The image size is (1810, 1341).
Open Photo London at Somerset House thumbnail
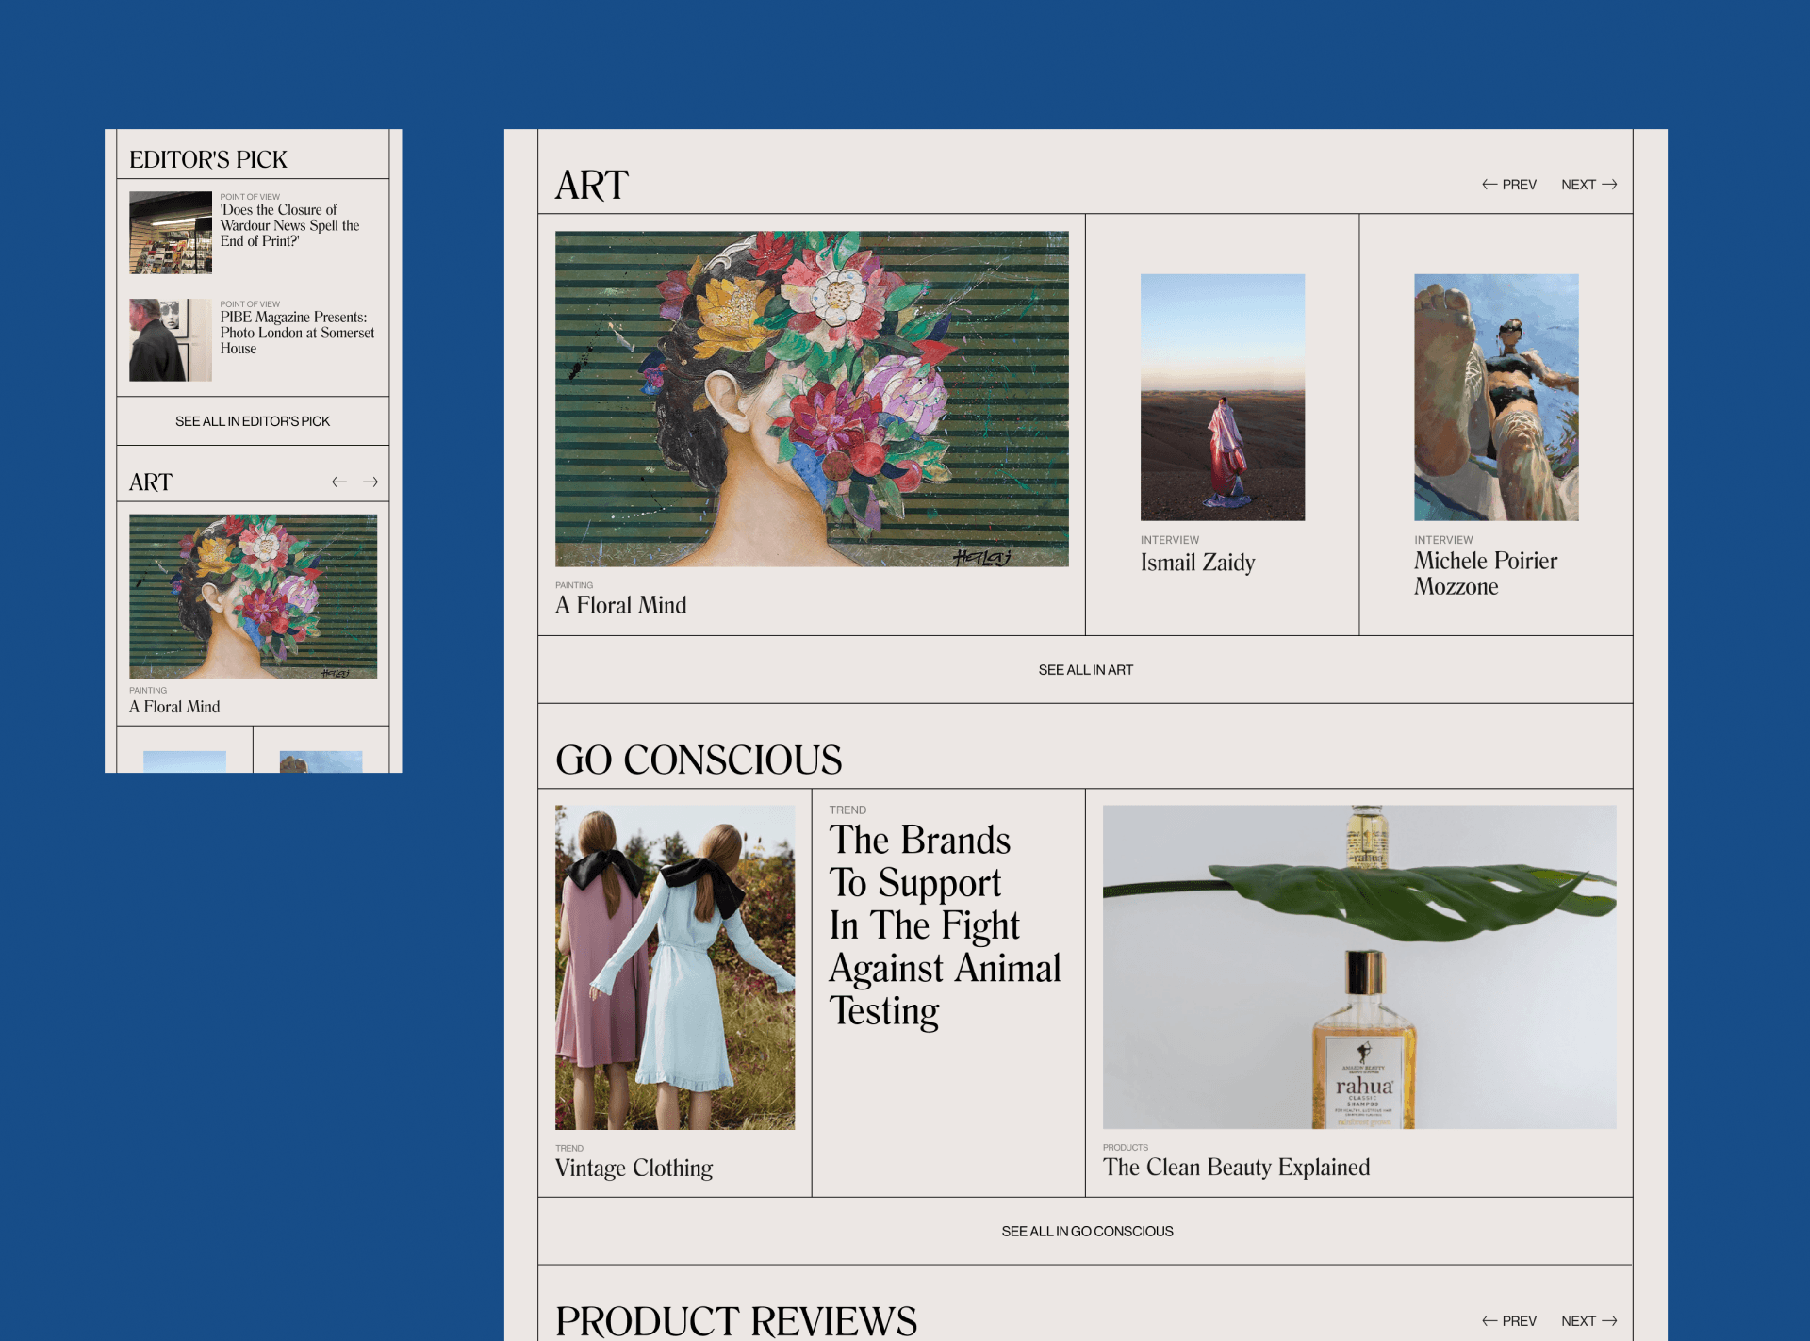click(171, 339)
